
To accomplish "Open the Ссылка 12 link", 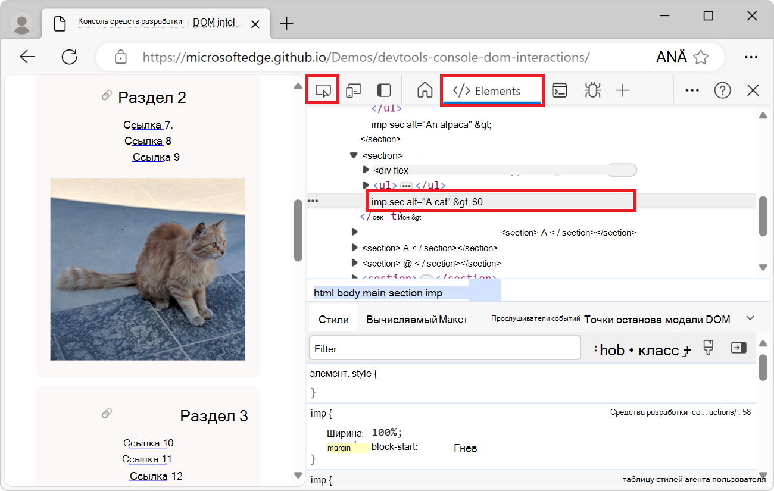I will click(156, 476).
